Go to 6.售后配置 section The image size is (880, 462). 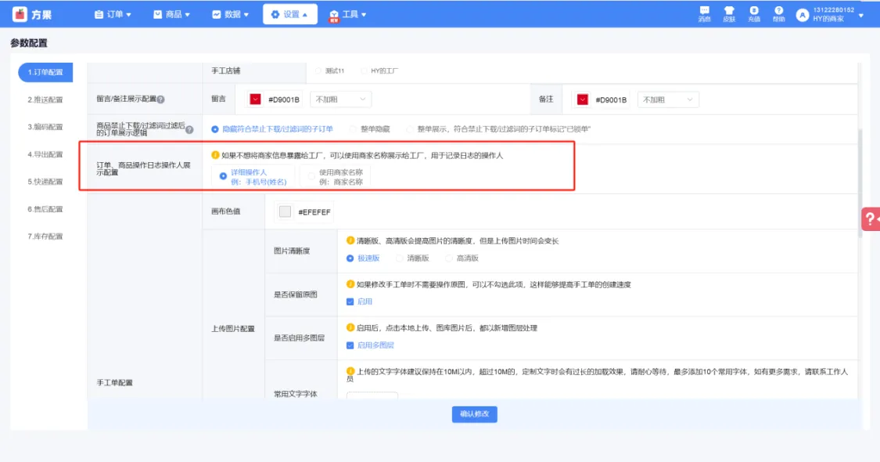[45, 209]
